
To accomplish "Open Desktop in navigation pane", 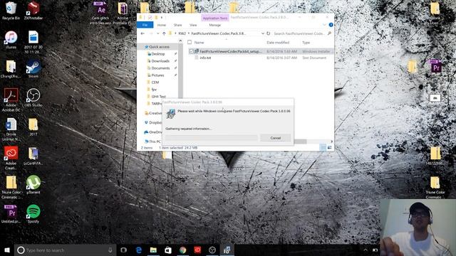I will click(x=158, y=54).
